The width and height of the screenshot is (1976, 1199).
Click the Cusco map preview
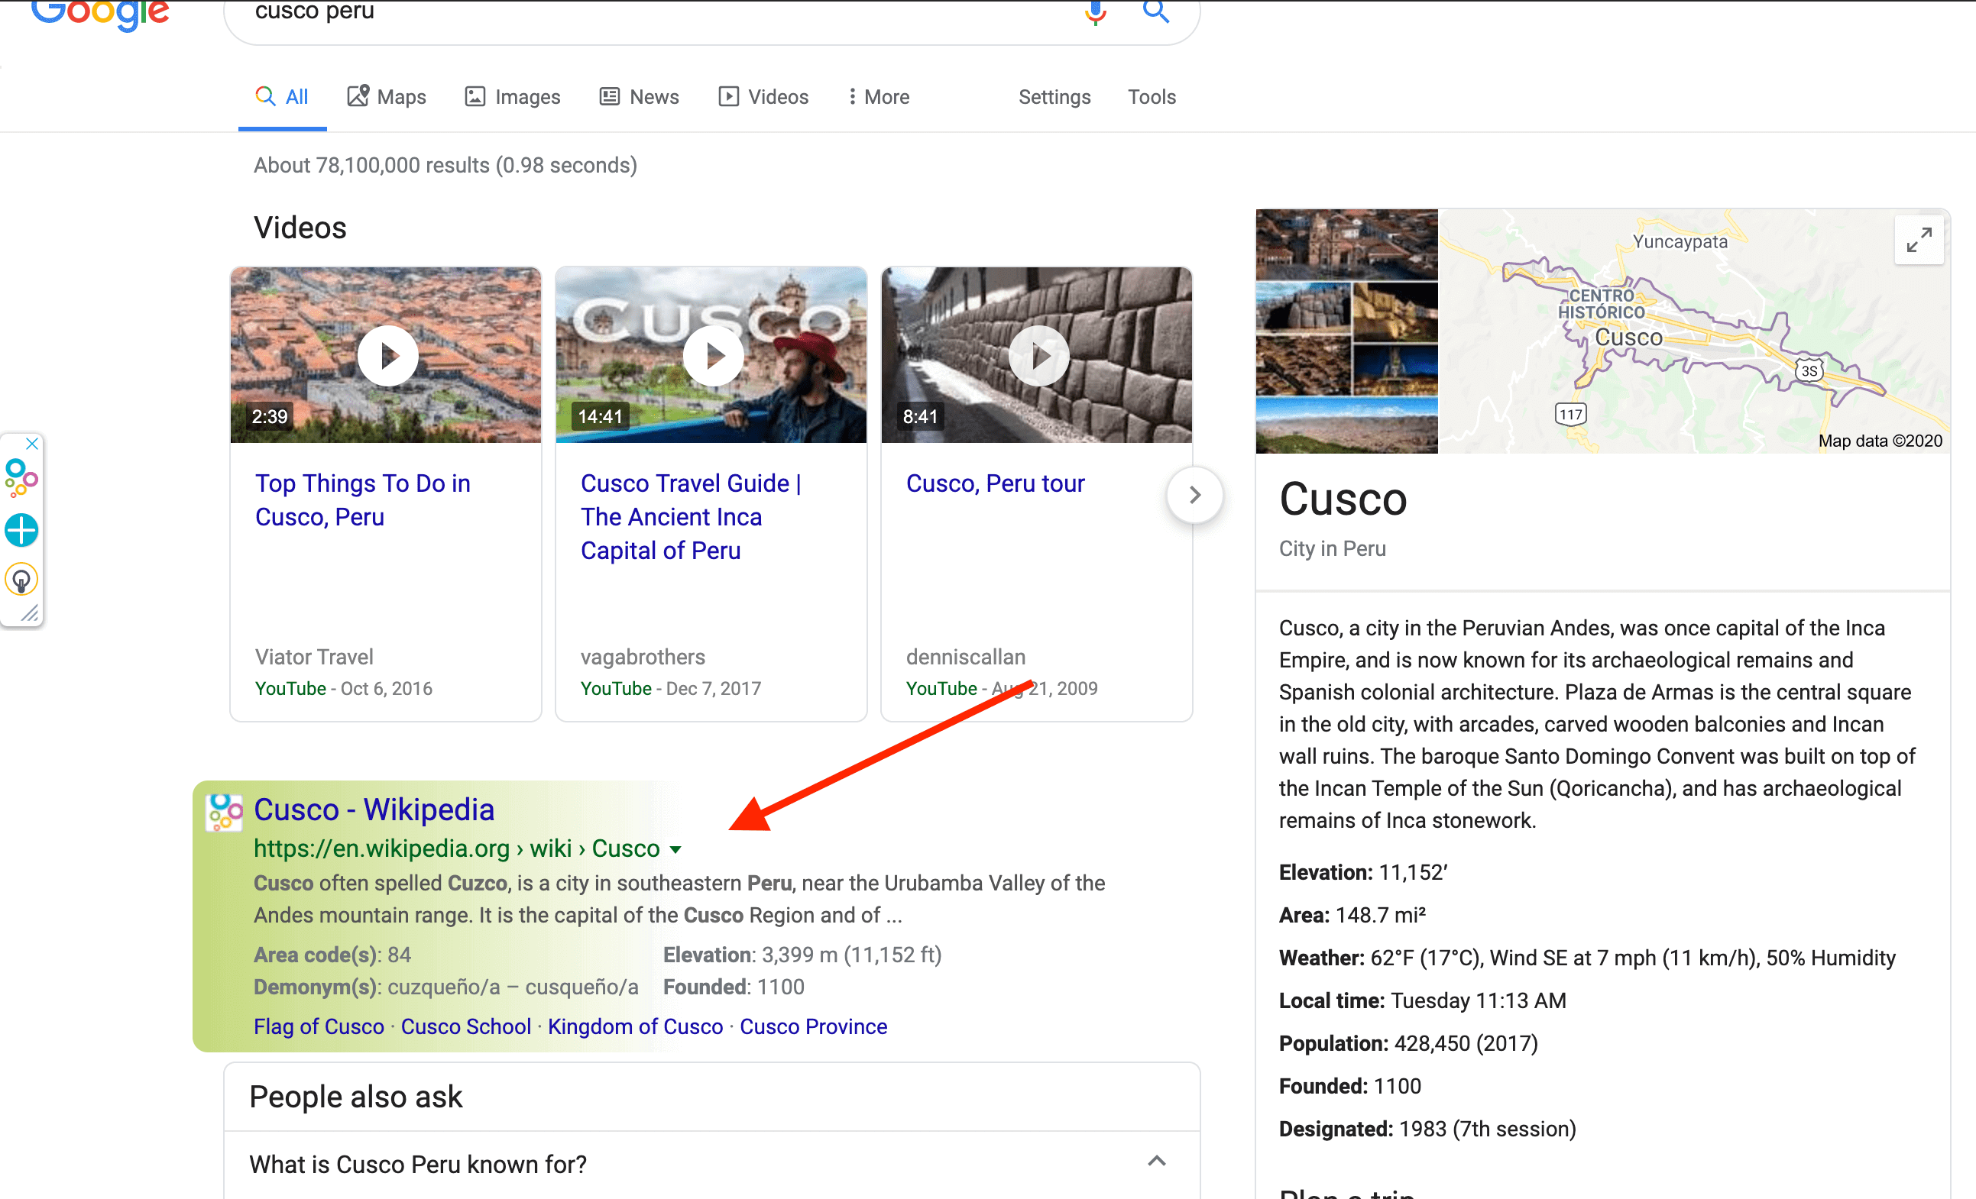(1694, 331)
